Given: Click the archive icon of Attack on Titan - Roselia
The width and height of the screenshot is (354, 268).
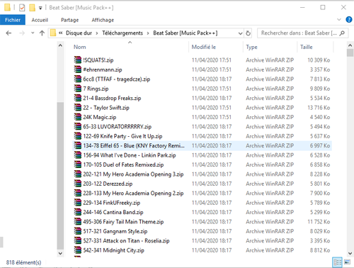Looking at the screenshot, I should coord(78,240).
